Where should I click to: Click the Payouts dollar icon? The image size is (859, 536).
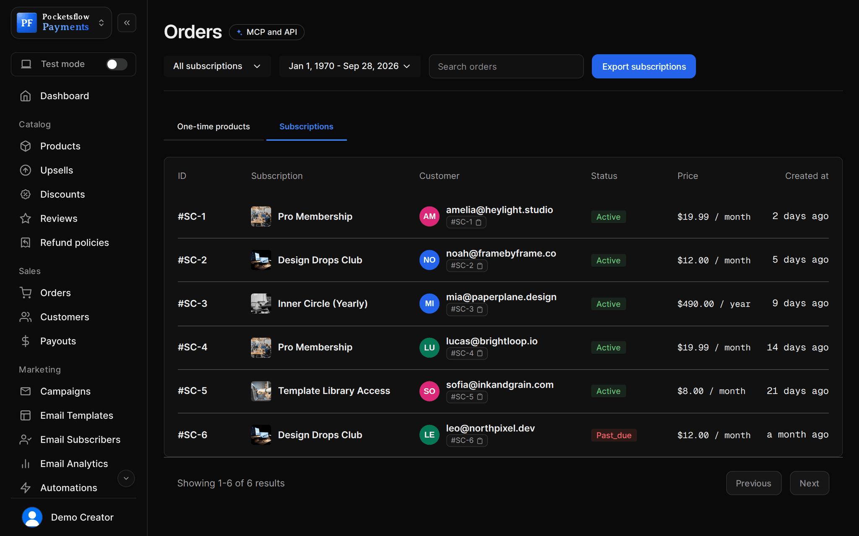(x=26, y=341)
